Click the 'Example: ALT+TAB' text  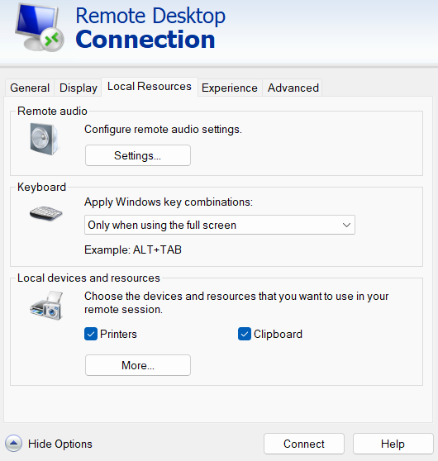click(x=133, y=250)
